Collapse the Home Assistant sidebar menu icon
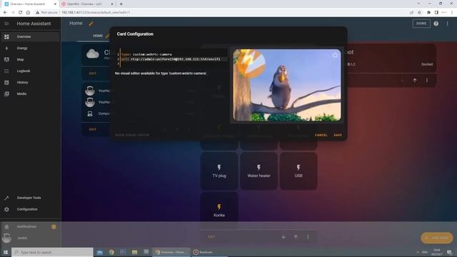 click(x=6, y=24)
